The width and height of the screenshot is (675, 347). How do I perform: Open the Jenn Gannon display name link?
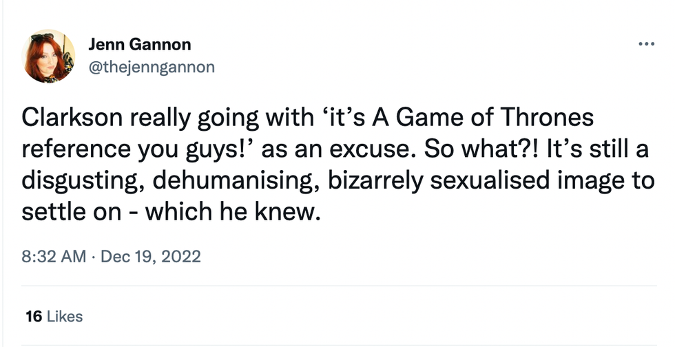point(140,45)
